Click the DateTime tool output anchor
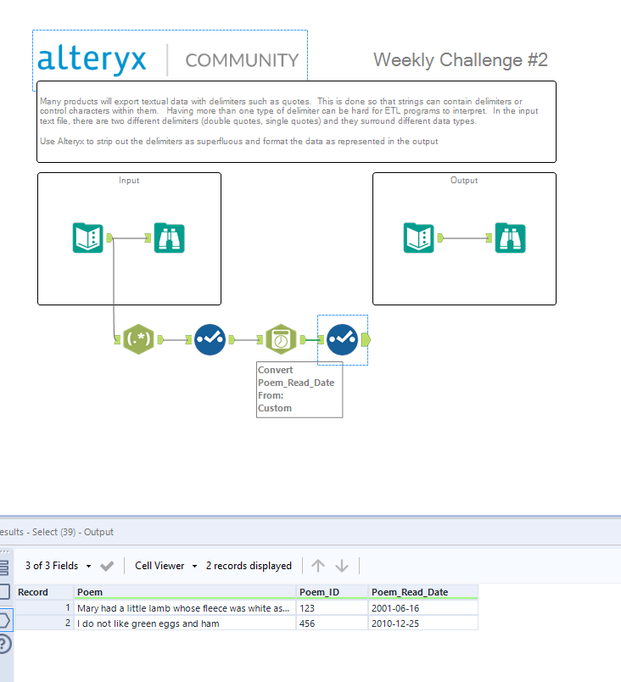The width and height of the screenshot is (621, 682). (303, 339)
